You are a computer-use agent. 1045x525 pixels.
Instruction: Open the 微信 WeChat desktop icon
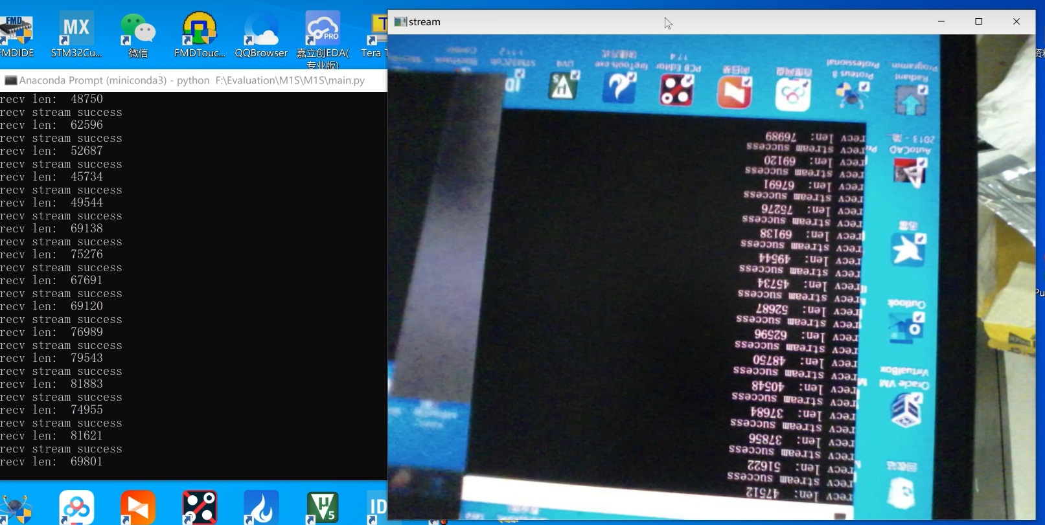[x=138, y=36]
